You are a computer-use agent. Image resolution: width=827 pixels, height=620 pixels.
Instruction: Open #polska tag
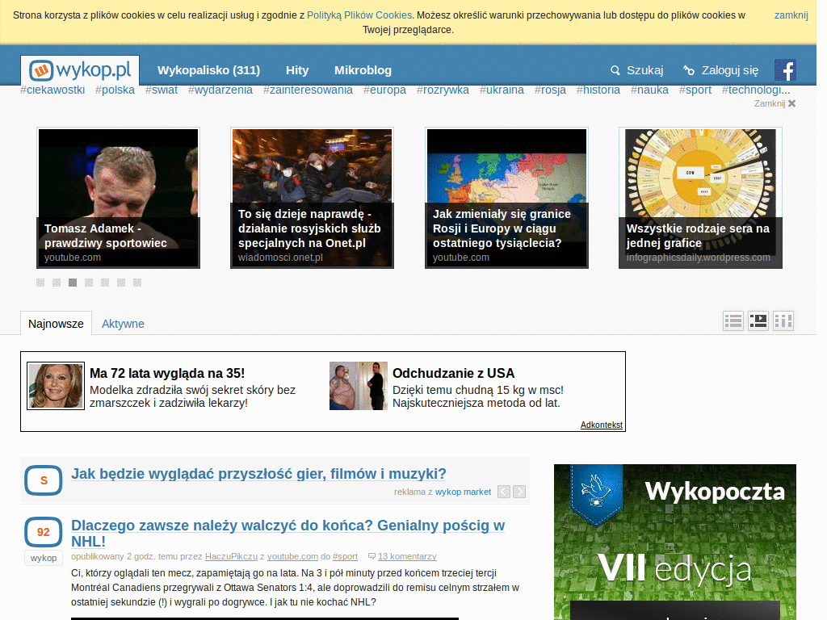tap(115, 90)
